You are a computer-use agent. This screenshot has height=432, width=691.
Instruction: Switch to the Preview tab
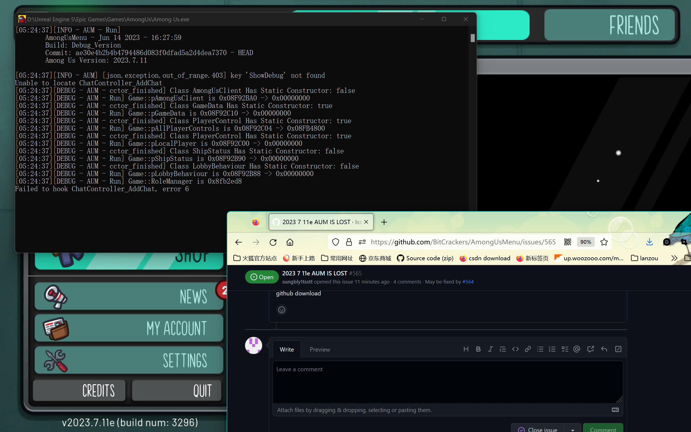(320, 349)
